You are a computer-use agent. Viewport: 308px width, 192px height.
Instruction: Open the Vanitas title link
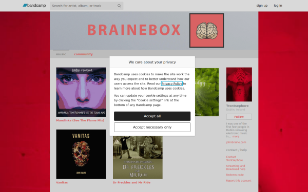click(62, 182)
